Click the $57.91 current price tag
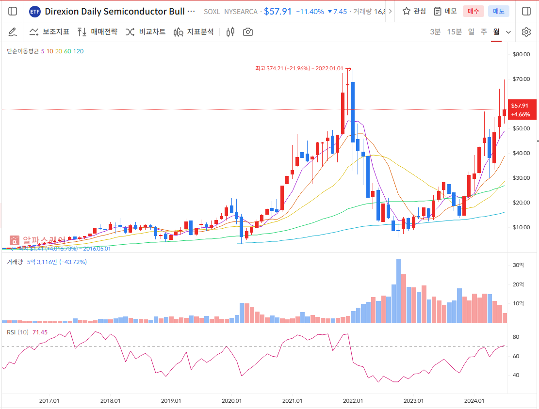Screen dimensions: 539x409 click(522, 110)
